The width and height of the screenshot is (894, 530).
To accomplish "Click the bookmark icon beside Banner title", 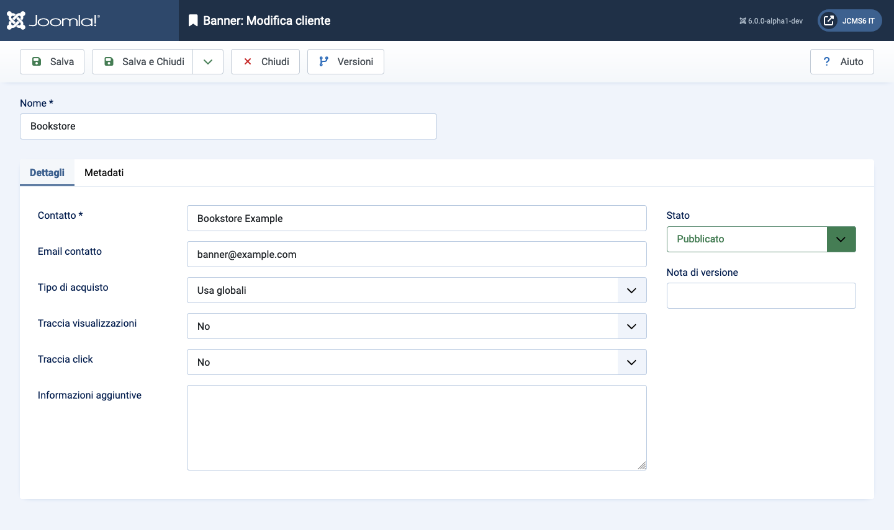I will (x=193, y=20).
